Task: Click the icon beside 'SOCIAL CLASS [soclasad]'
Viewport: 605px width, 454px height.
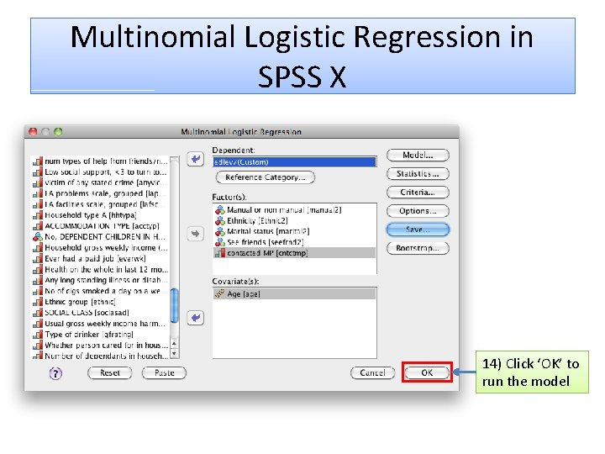Action: click(38, 312)
